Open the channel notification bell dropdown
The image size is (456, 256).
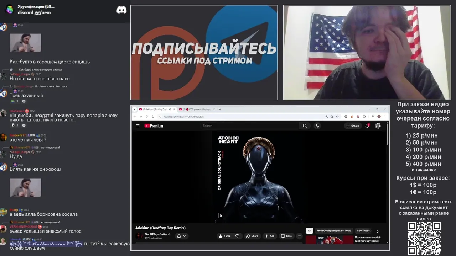pyautogui.click(x=182, y=236)
